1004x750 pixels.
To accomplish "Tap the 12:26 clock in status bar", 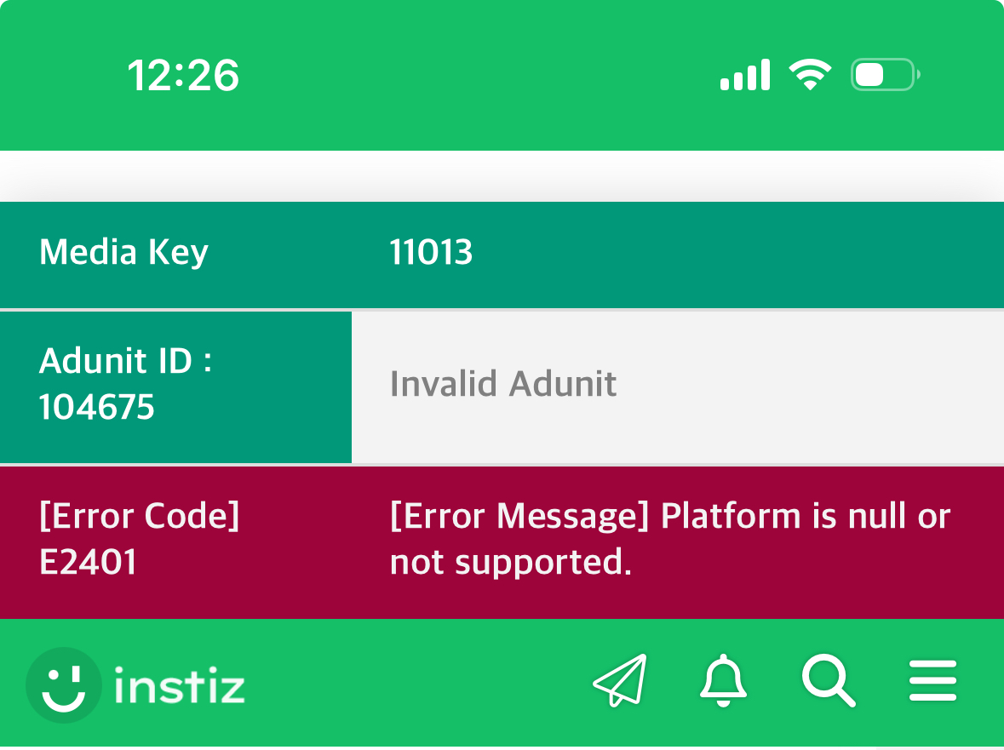I will tap(183, 76).
